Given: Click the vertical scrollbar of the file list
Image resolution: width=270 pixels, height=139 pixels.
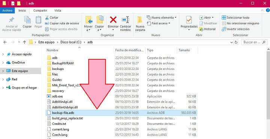Looking at the screenshot, I should click(x=268, y=86).
